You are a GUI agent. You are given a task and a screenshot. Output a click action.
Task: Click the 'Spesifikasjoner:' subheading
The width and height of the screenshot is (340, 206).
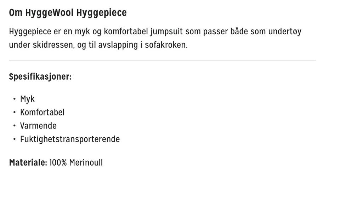pyautogui.click(x=40, y=77)
